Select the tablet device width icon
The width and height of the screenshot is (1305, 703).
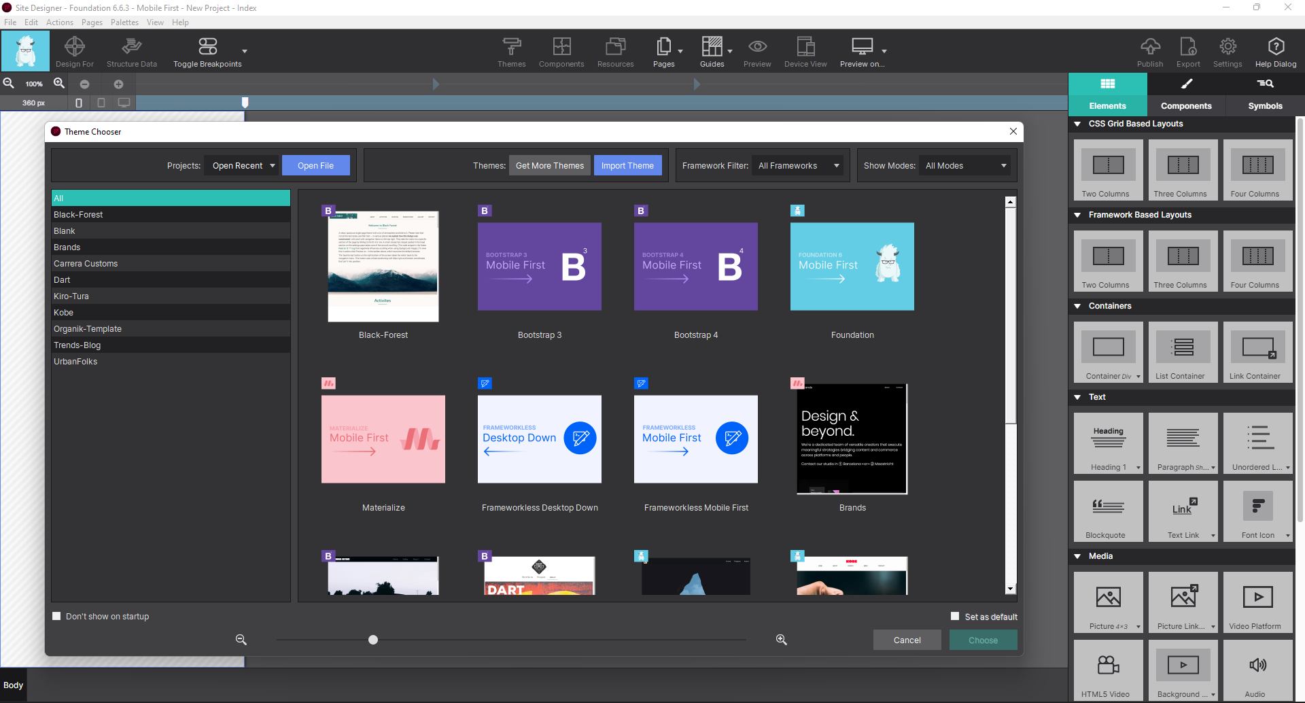(101, 103)
